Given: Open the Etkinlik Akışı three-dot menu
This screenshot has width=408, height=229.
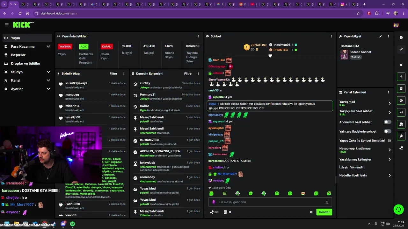Looking at the screenshot, I should tap(124, 73).
